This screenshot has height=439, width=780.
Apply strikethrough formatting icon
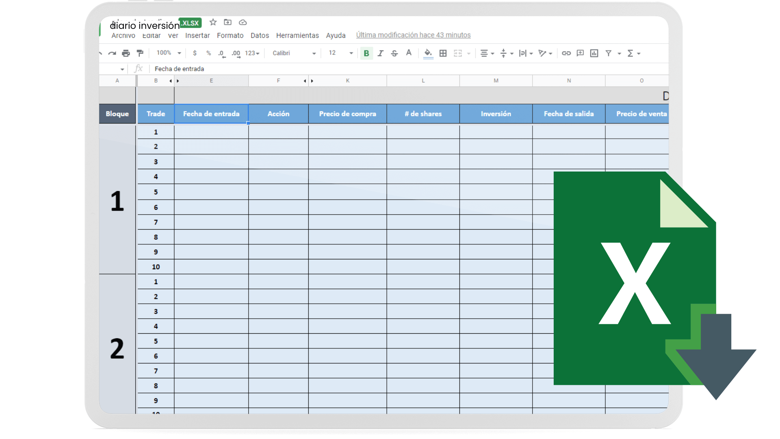click(x=394, y=53)
